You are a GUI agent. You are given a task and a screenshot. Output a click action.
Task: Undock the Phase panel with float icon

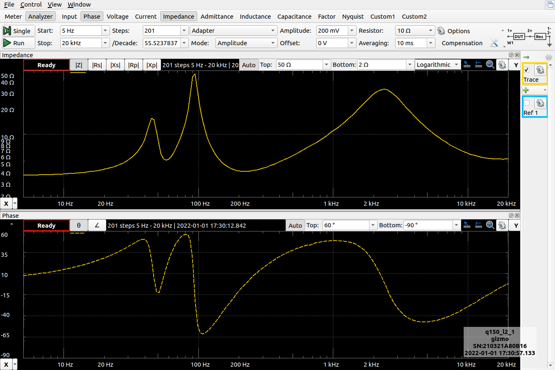pyautogui.click(x=511, y=215)
